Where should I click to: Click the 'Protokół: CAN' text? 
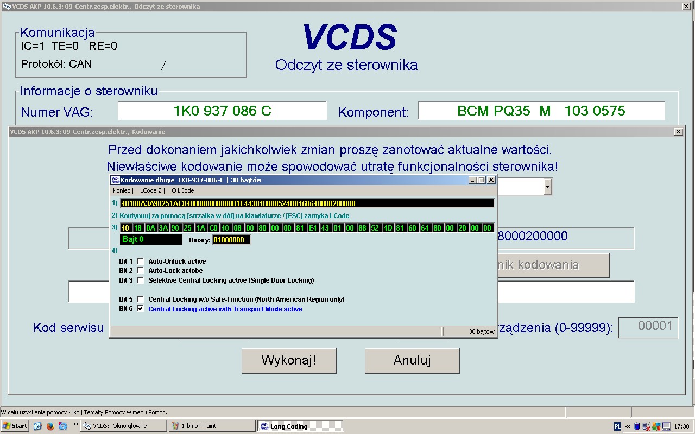coord(56,64)
